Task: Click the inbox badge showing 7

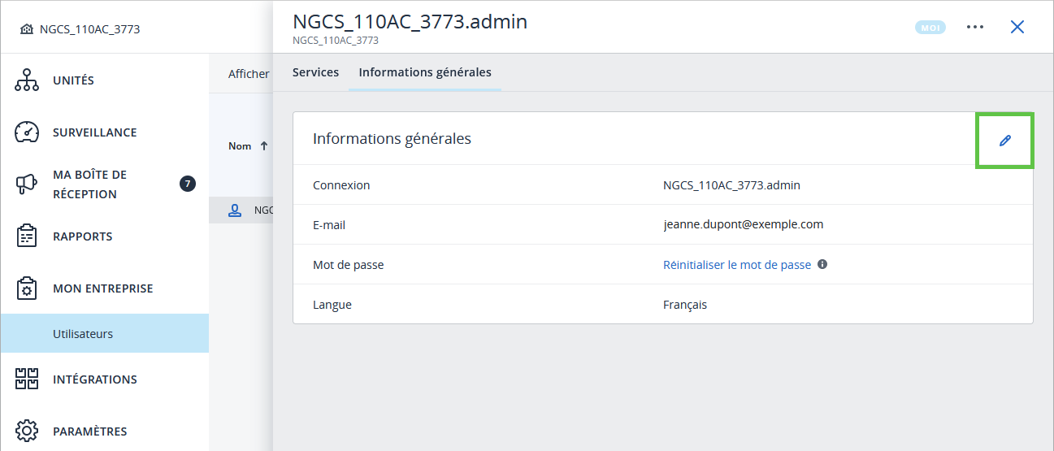Action: point(187,184)
